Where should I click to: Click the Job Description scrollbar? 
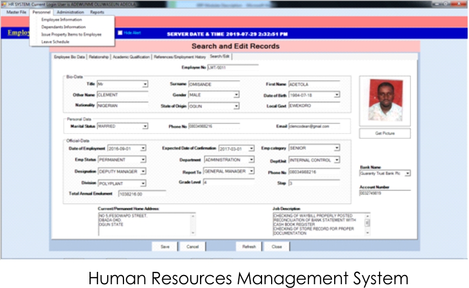368,224
